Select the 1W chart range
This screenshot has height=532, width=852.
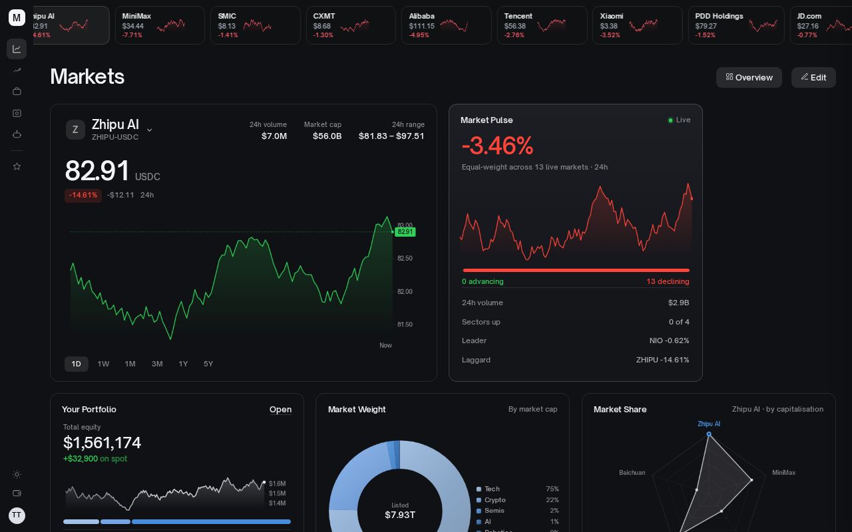pos(103,364)
